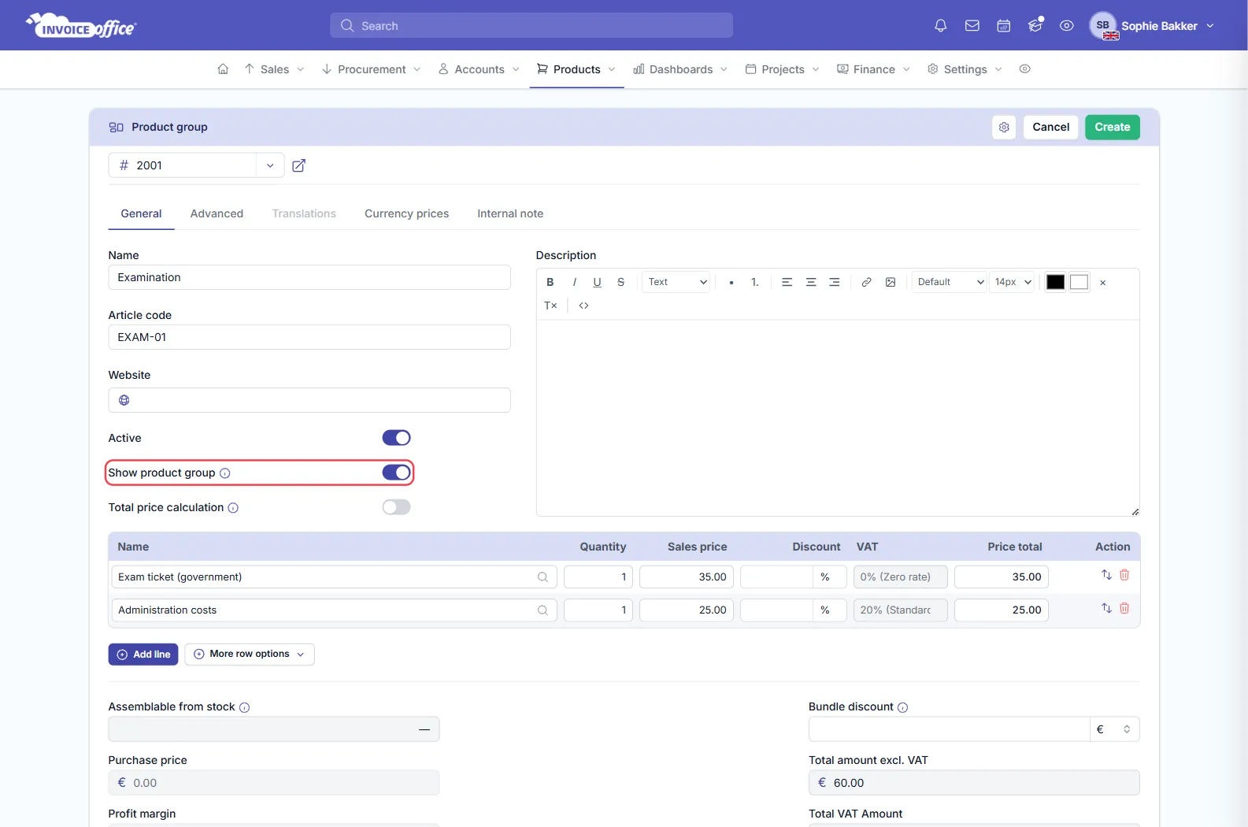
Task: Click the Create button
Action: pos(1112,127)
